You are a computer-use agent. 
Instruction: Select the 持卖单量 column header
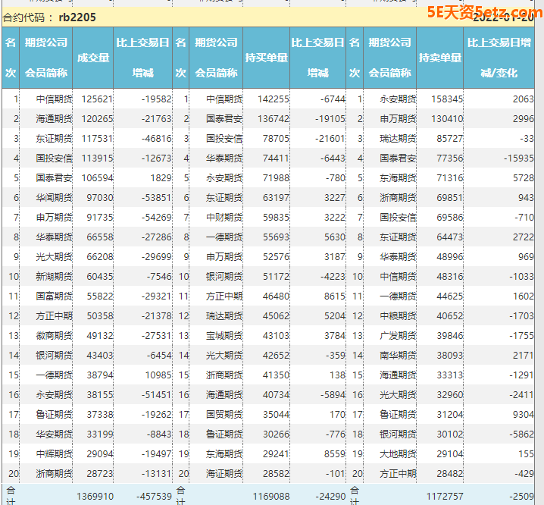coord(439,58)
